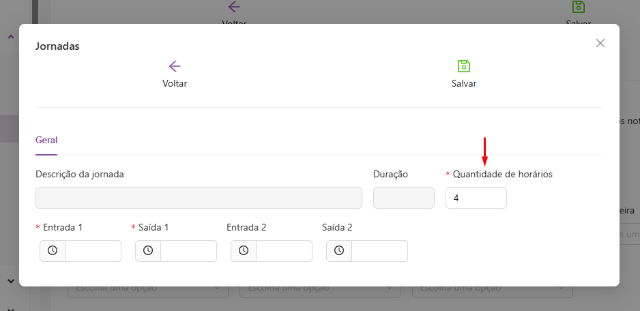This screenshot has height=311, width=640.
Task: Click the background Voltar arrow above the dialog
Action: [234, 7]
